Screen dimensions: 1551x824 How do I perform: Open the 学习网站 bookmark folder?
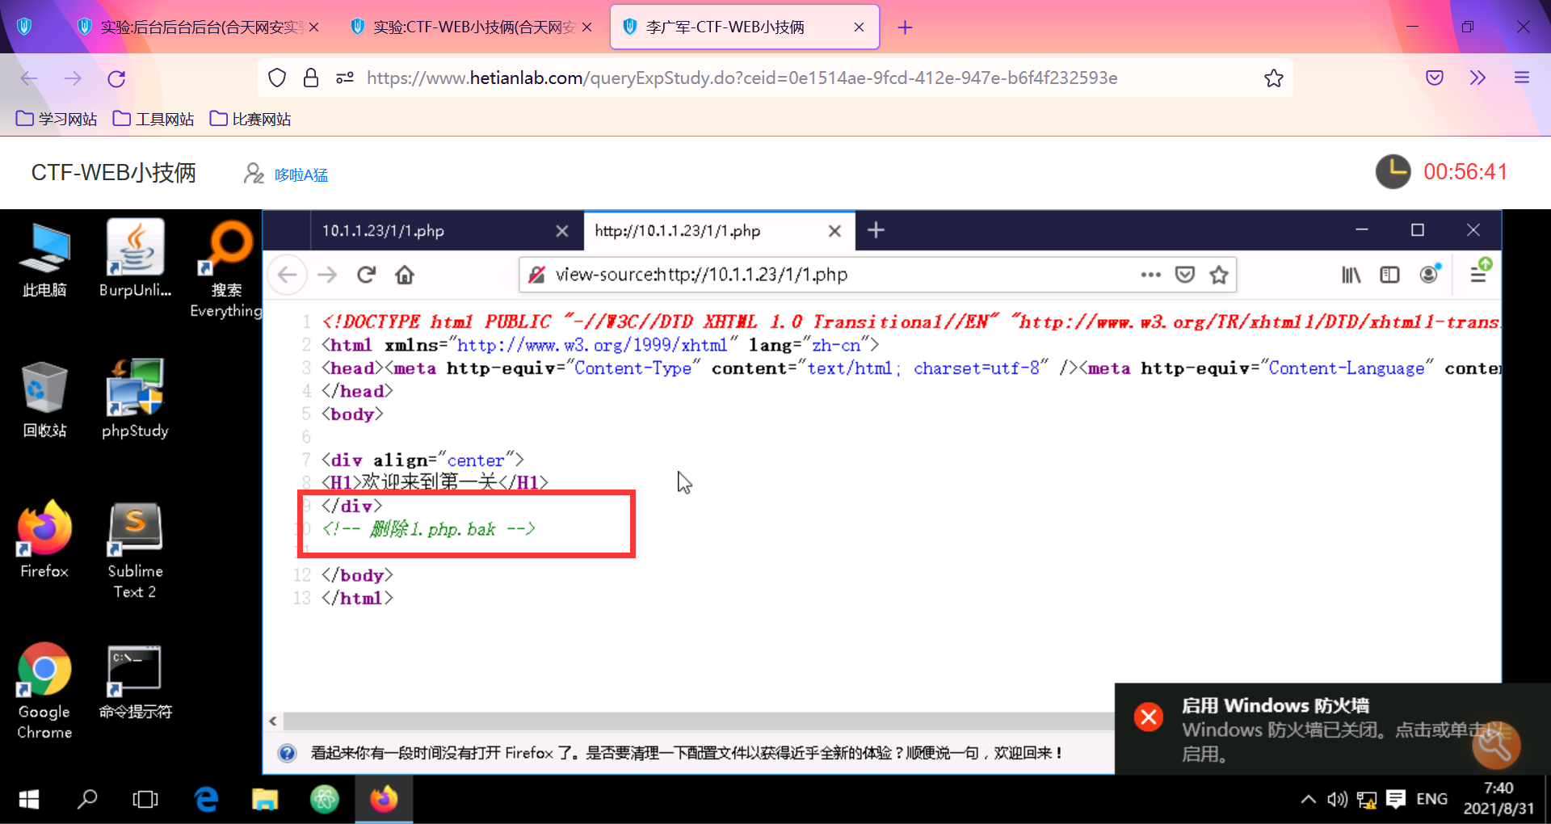tap(57, 120)
